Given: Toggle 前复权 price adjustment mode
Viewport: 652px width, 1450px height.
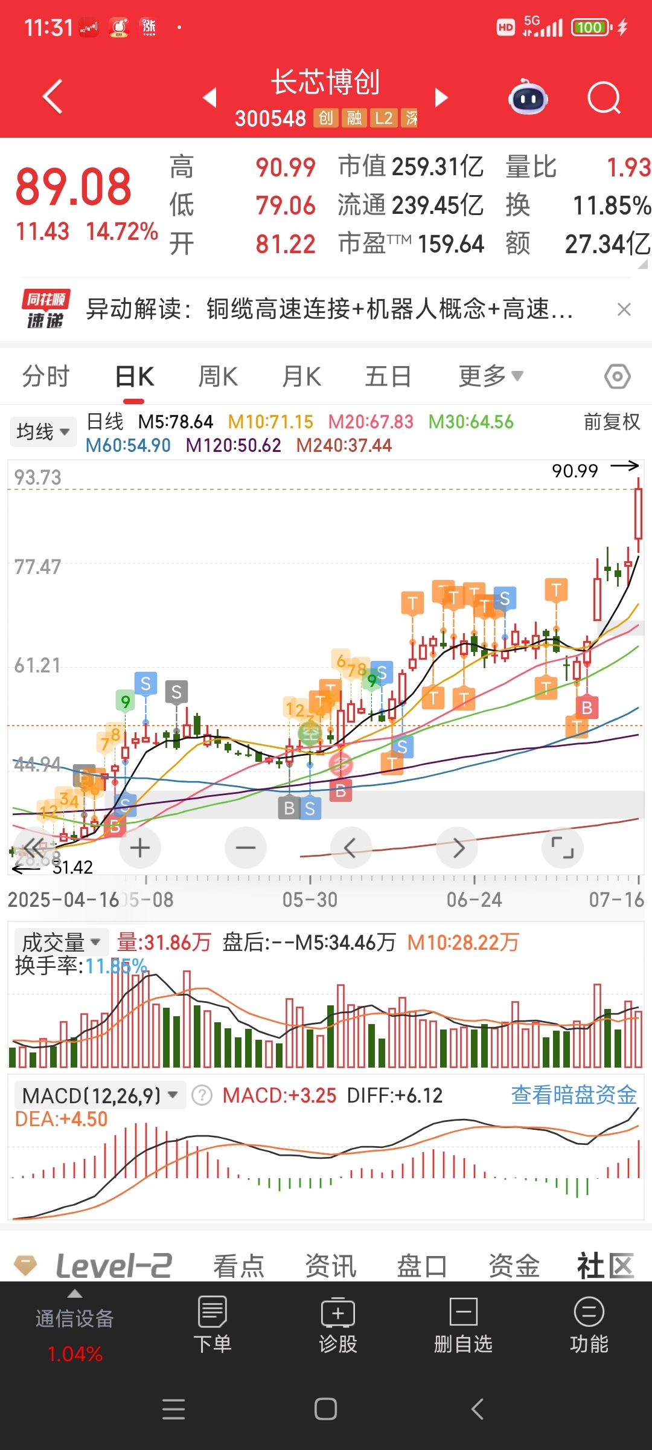Looking at the screenshot, I should tap(612, 422).
